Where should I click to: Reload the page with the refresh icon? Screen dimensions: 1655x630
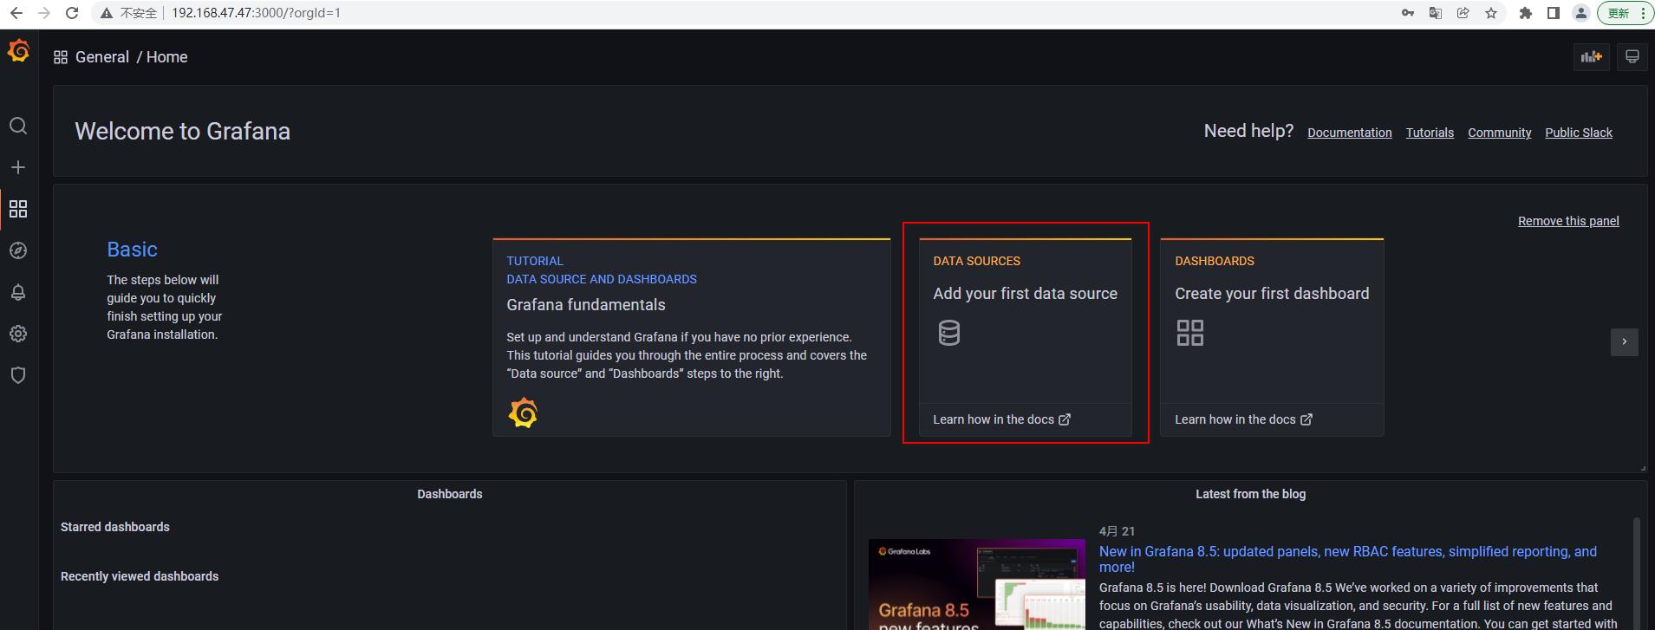[x=72, y=13]
